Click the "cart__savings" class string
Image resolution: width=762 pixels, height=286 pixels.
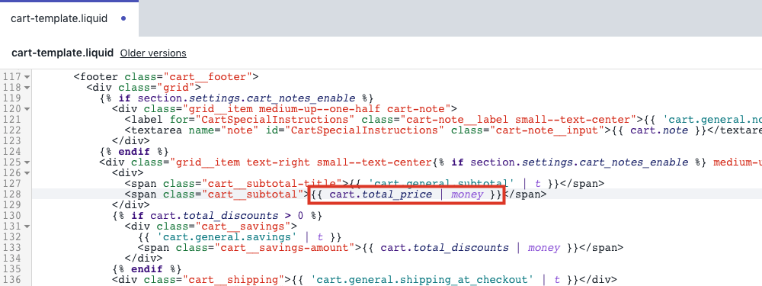click(x=246, y=227)
